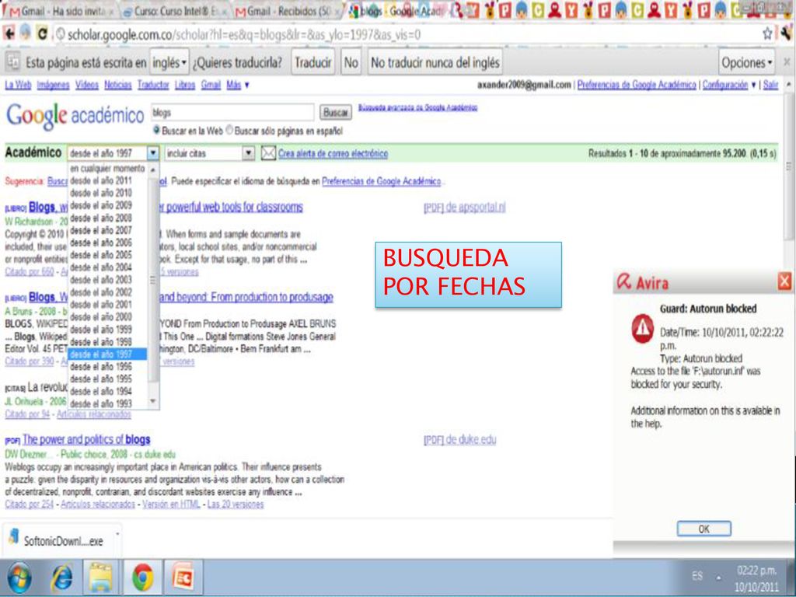Screen dimensions: 796x597
Task: Open the [PDF] de duke.edu link
Action: pyautogui.click(x=460, y=440)
